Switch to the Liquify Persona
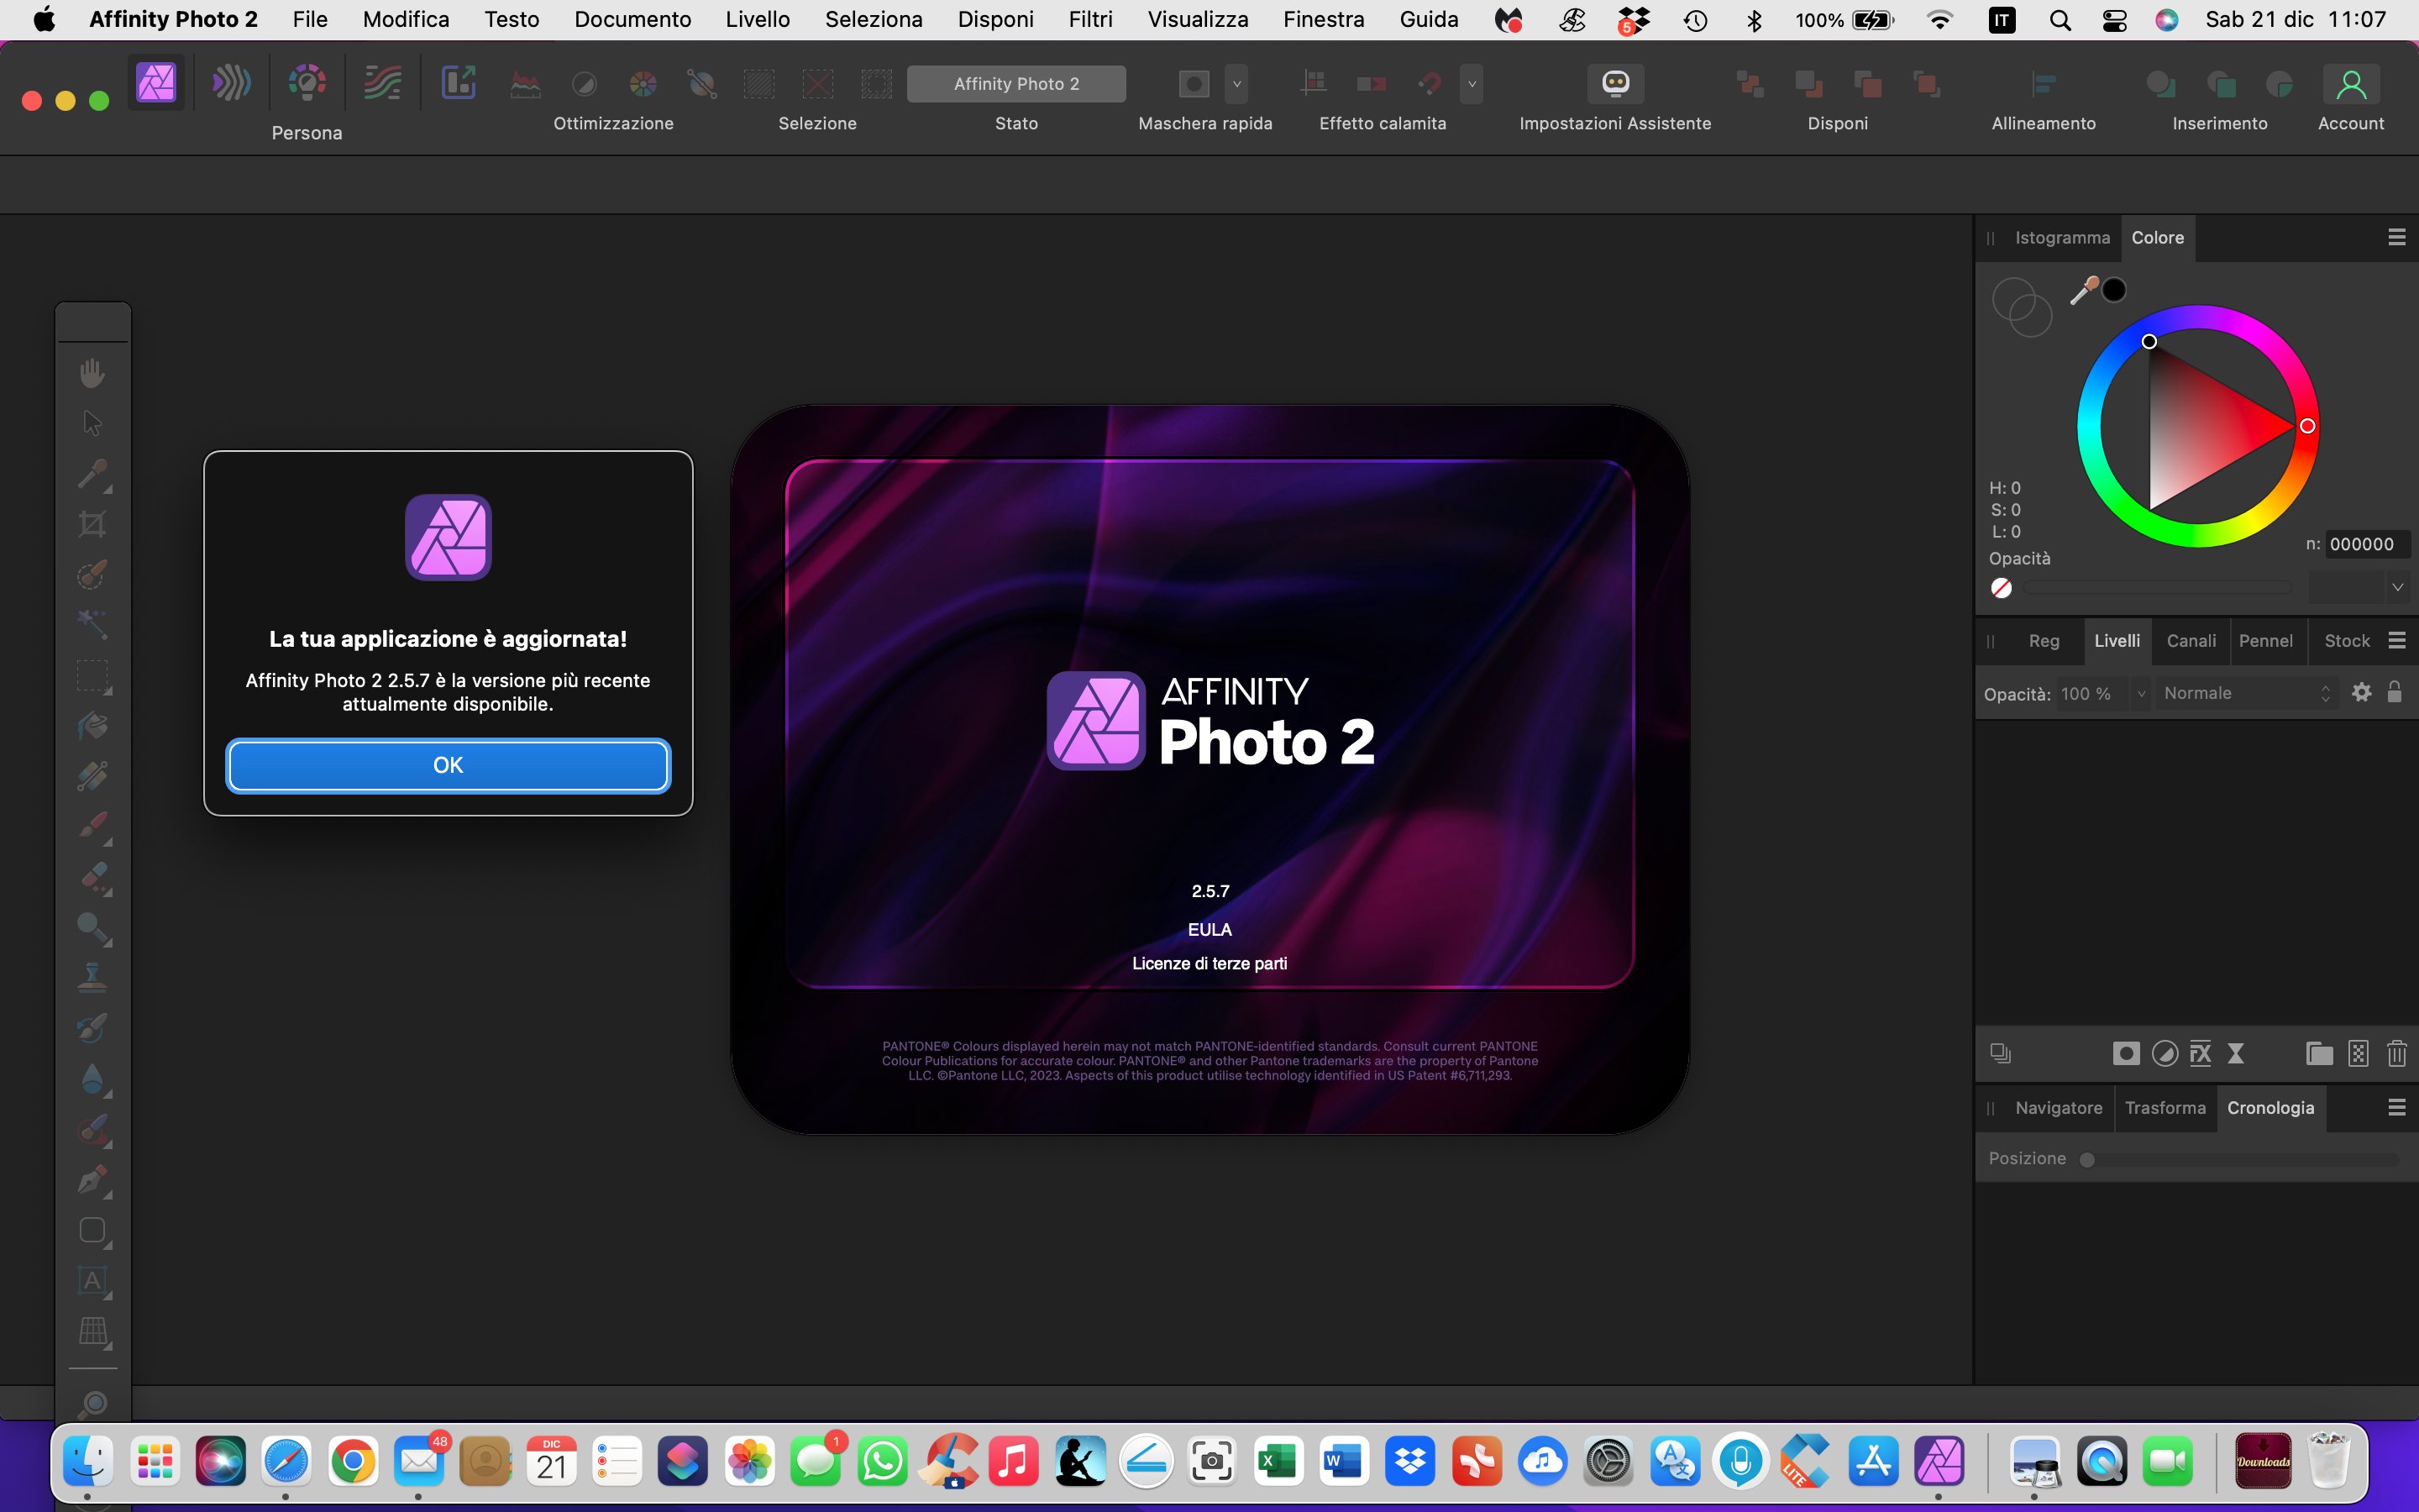 click(231, 83)
